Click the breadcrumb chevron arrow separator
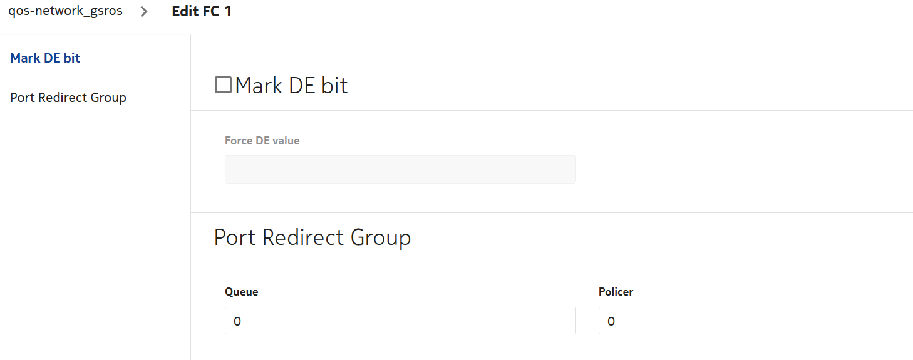 click(145, 12)
